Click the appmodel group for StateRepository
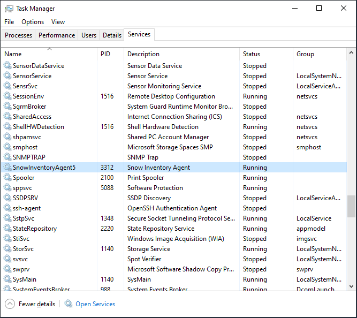The image size is (357, 318). tap(311, 229)
